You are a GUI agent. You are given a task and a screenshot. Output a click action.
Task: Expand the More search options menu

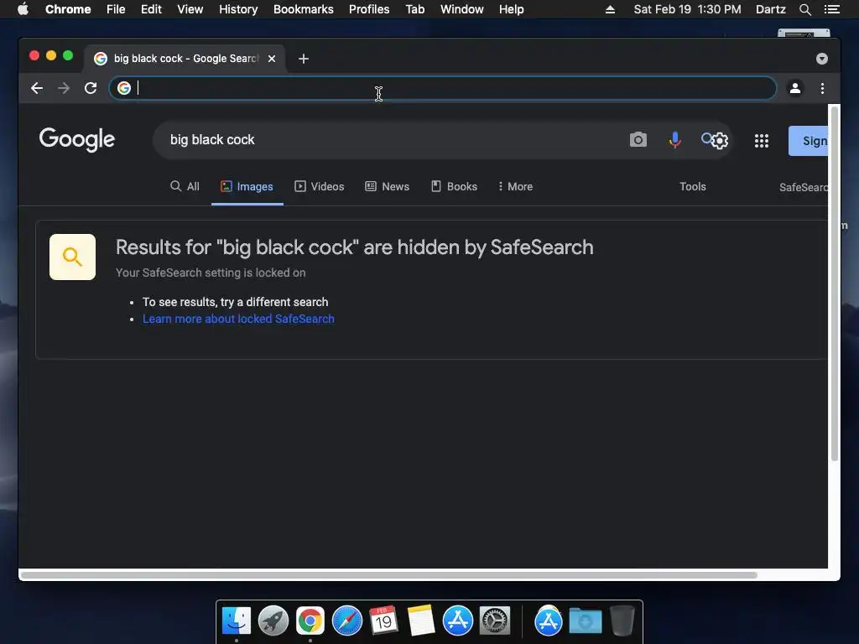[x=515, y=187]
